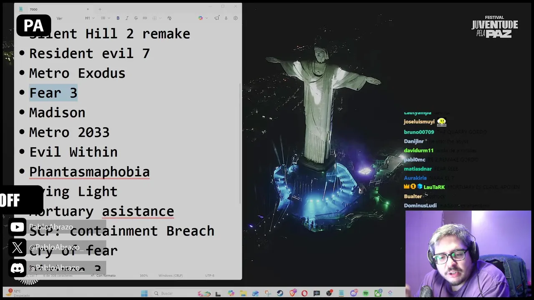Click the webcam feed thumbnail

tap(468, 253)
